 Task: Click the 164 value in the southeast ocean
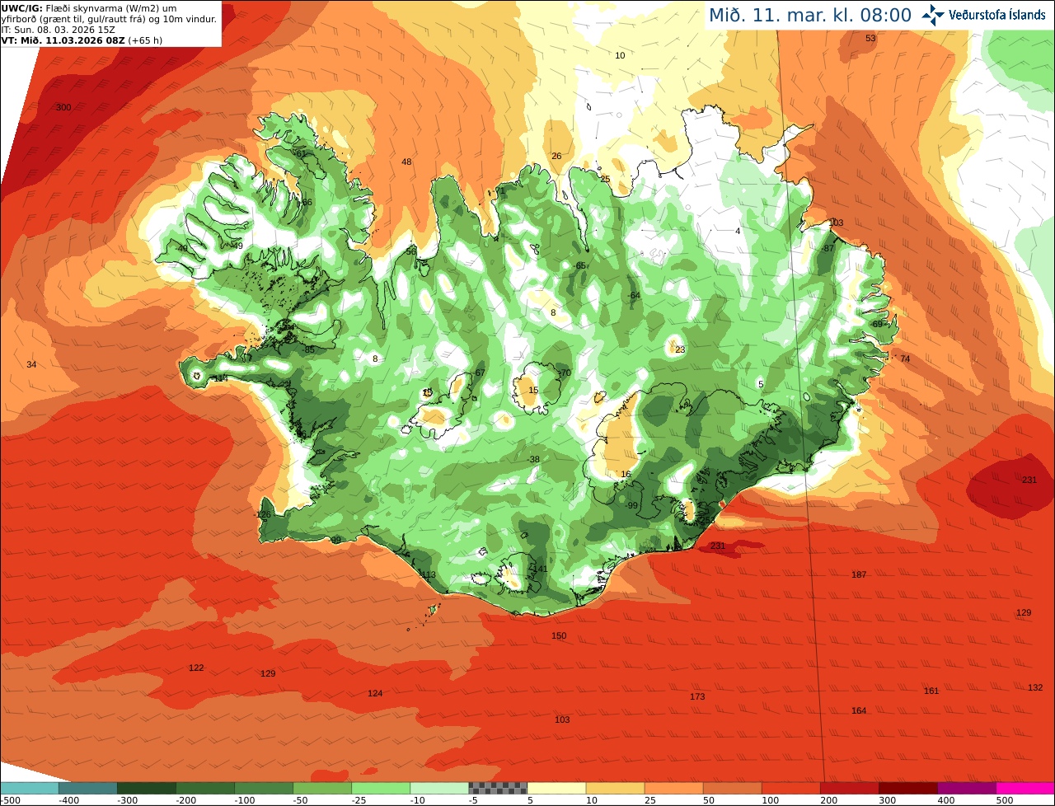859,711
